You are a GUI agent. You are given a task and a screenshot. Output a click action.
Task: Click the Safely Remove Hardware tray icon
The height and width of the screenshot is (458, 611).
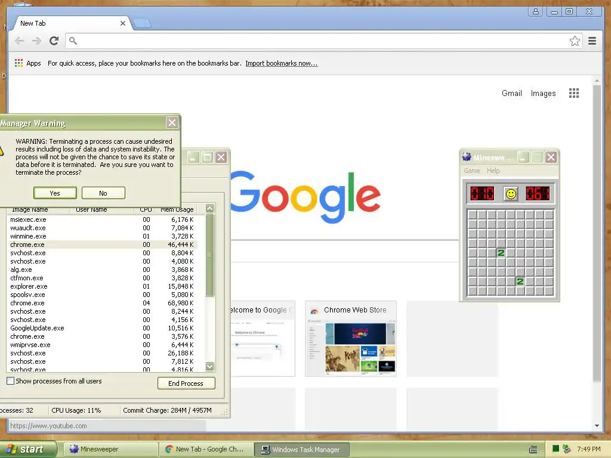point(566,449)
